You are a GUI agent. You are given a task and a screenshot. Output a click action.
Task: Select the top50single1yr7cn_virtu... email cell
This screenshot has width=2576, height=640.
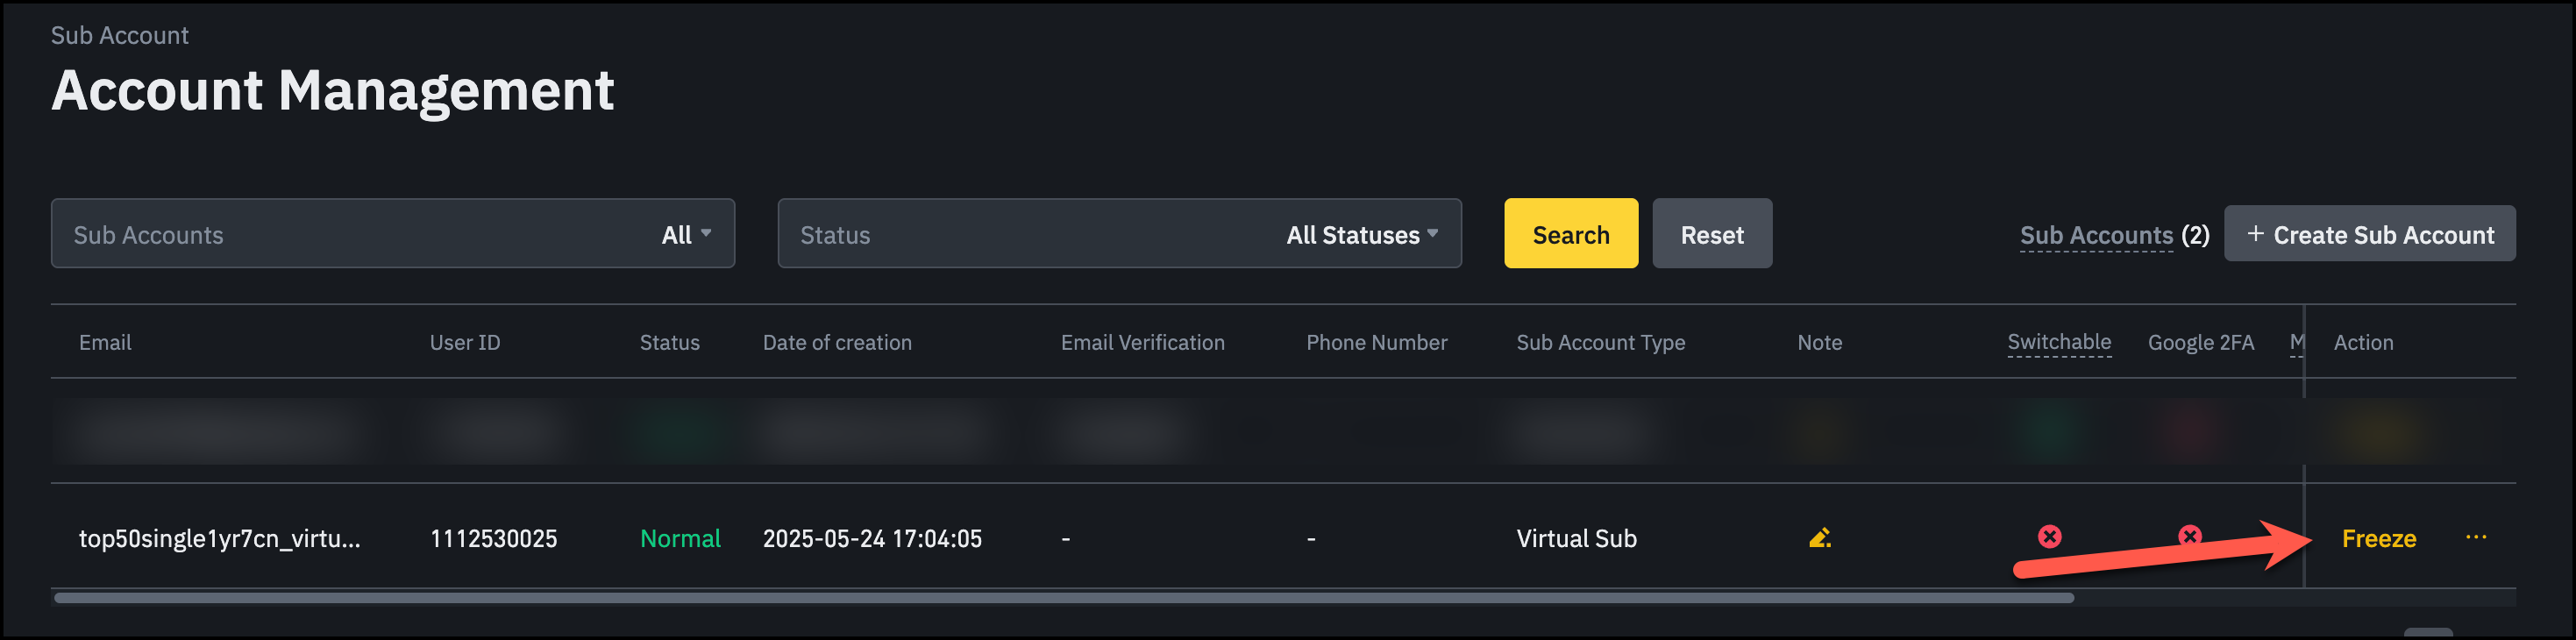tap(220, 539)
